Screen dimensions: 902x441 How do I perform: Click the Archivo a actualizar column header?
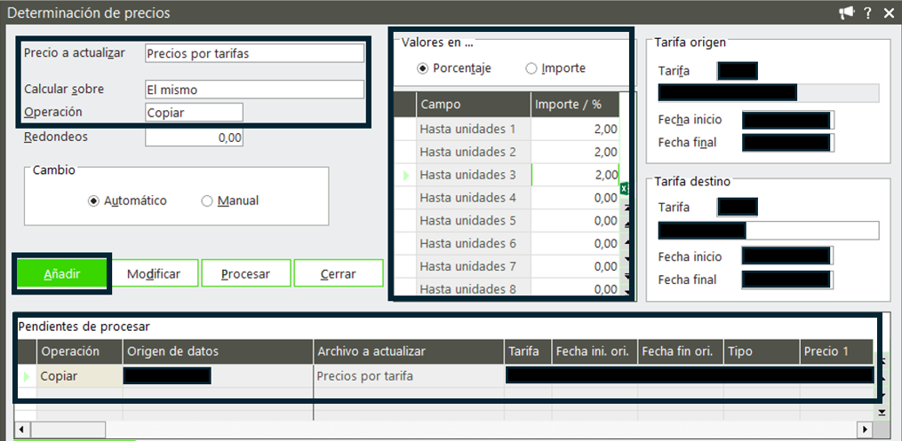(409, 351)
